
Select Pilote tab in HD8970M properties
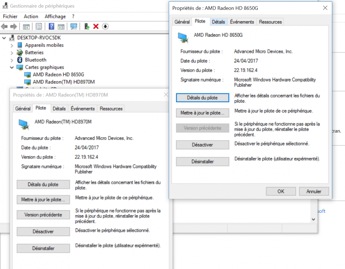coord(41,108)
